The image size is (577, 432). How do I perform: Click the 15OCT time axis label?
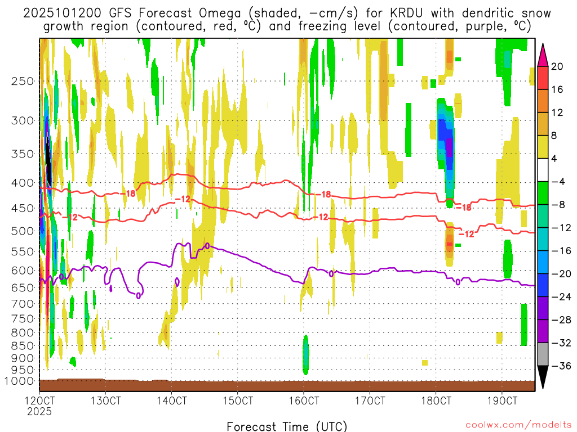(x=238, y=400)
